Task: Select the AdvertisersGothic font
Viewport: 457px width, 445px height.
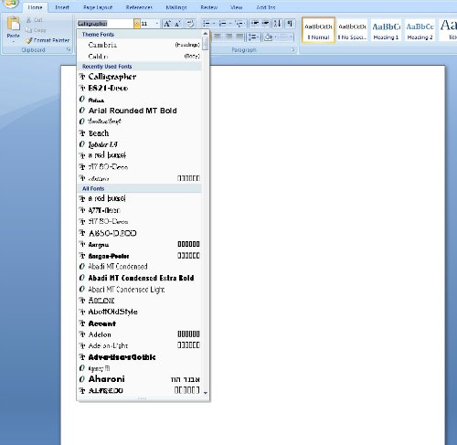Action: coord(140,357)
